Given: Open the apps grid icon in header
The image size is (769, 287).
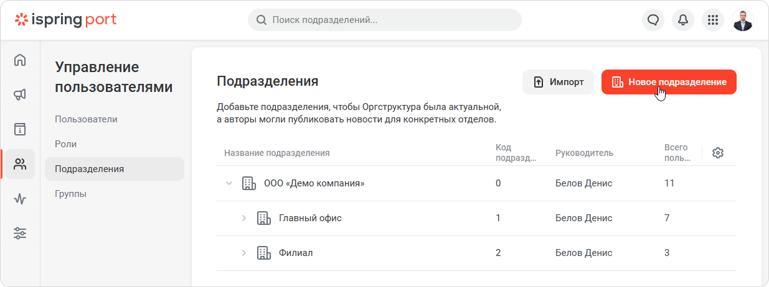Looking at the screenshot, I should (713, 20).
